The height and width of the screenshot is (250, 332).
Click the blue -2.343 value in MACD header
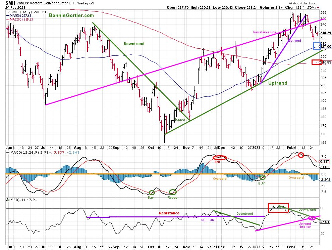tap(73, 152)
